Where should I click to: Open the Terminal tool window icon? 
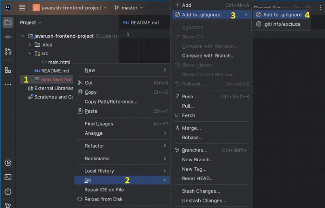click(x=8, y=177)
